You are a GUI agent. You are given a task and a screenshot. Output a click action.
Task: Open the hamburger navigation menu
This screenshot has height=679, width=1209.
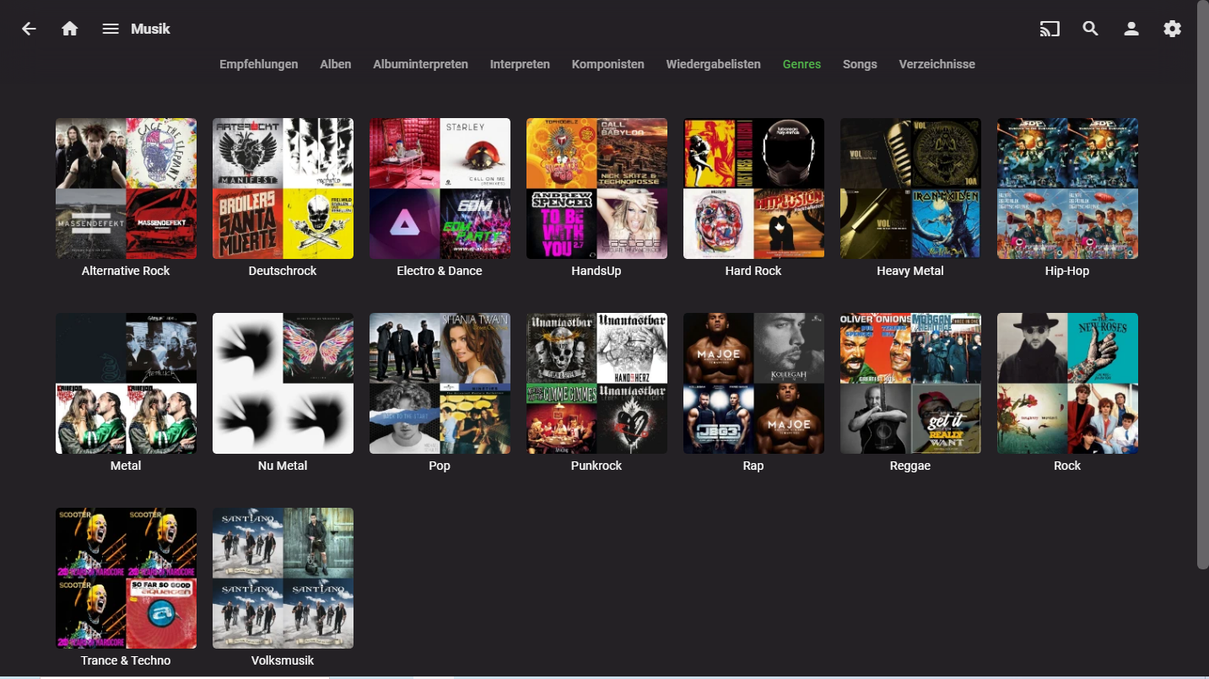111,29
